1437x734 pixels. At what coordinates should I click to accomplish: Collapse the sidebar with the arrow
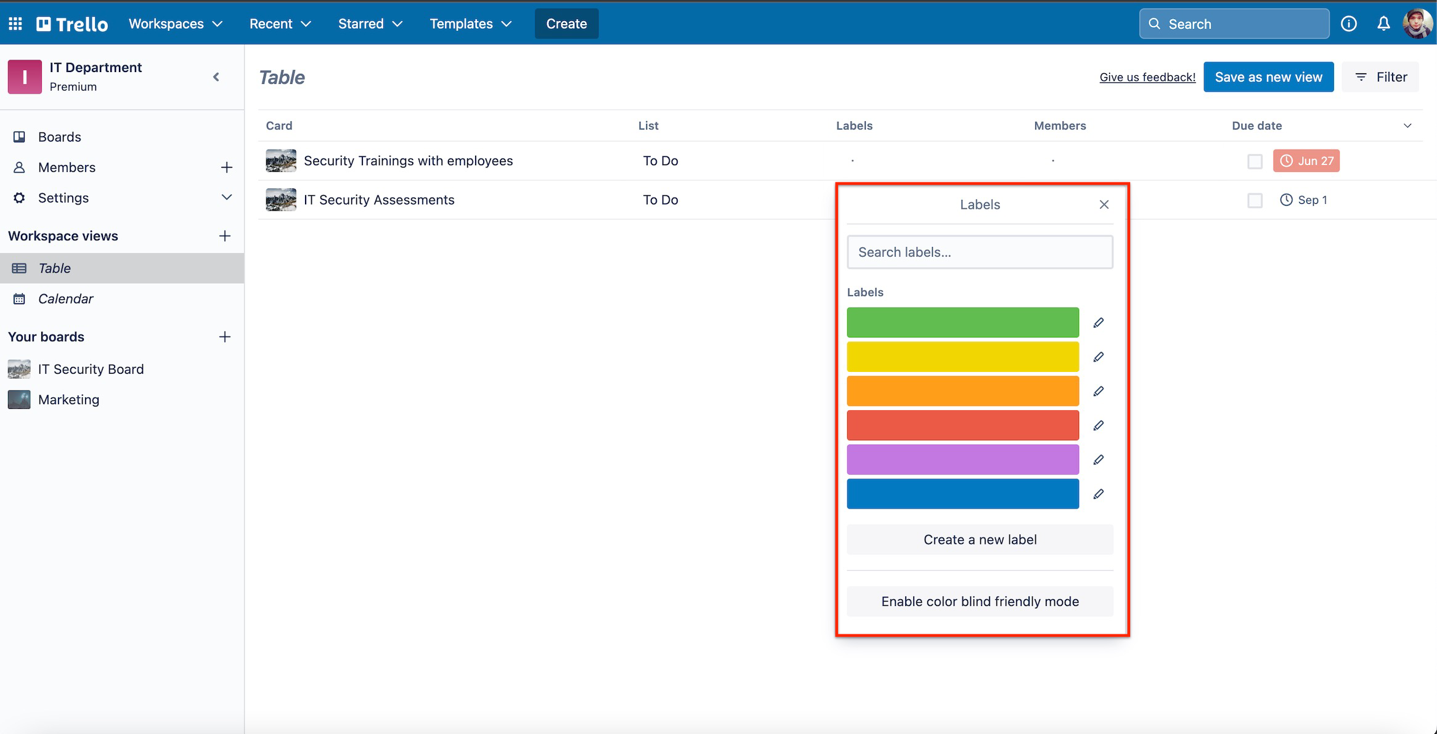[216, 77]
